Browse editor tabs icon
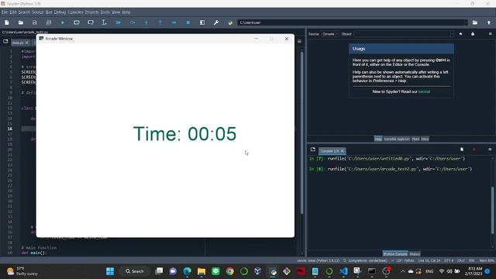This screenshot has height=279, width=496. [x=5, y=41]
